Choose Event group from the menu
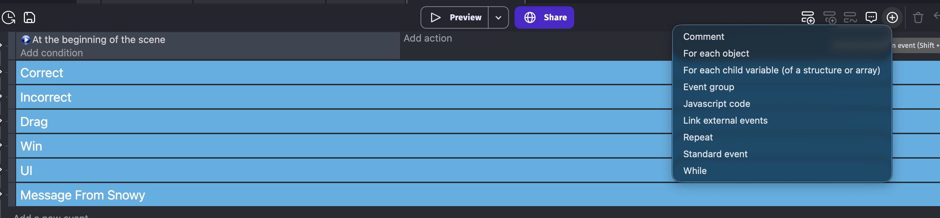The width and height of the screenshot is (940, 218). (x=708, y=87)
